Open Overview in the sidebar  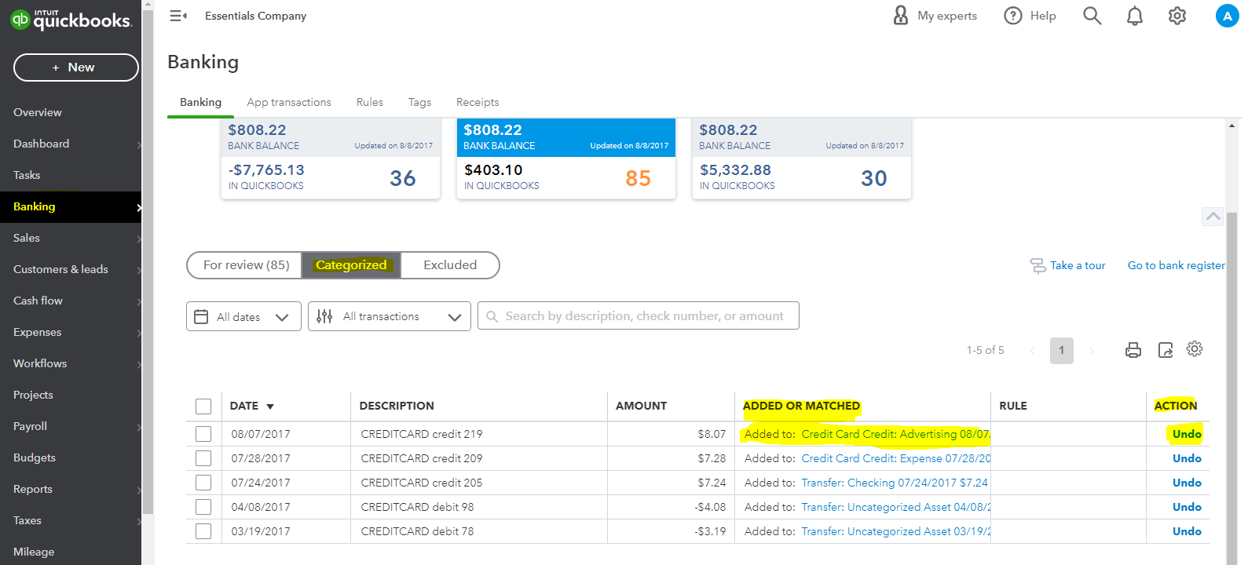[38, 113]
